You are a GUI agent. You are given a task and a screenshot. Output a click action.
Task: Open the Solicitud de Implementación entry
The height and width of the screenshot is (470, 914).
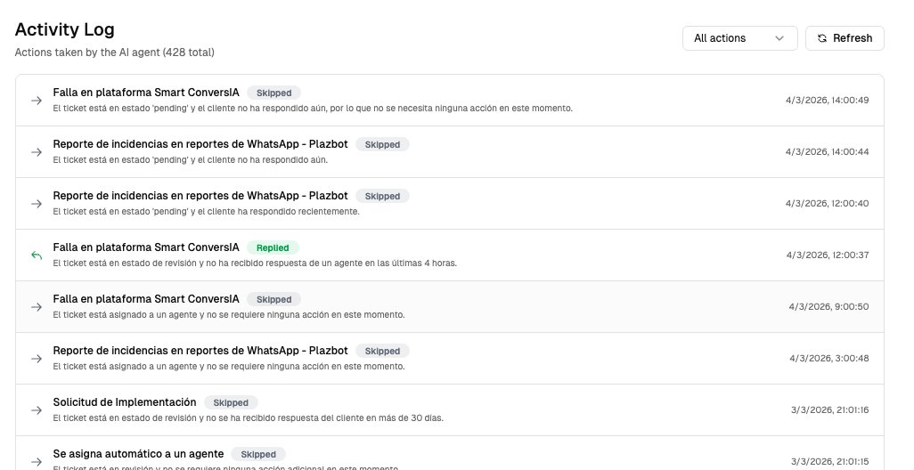coord(125,402)
